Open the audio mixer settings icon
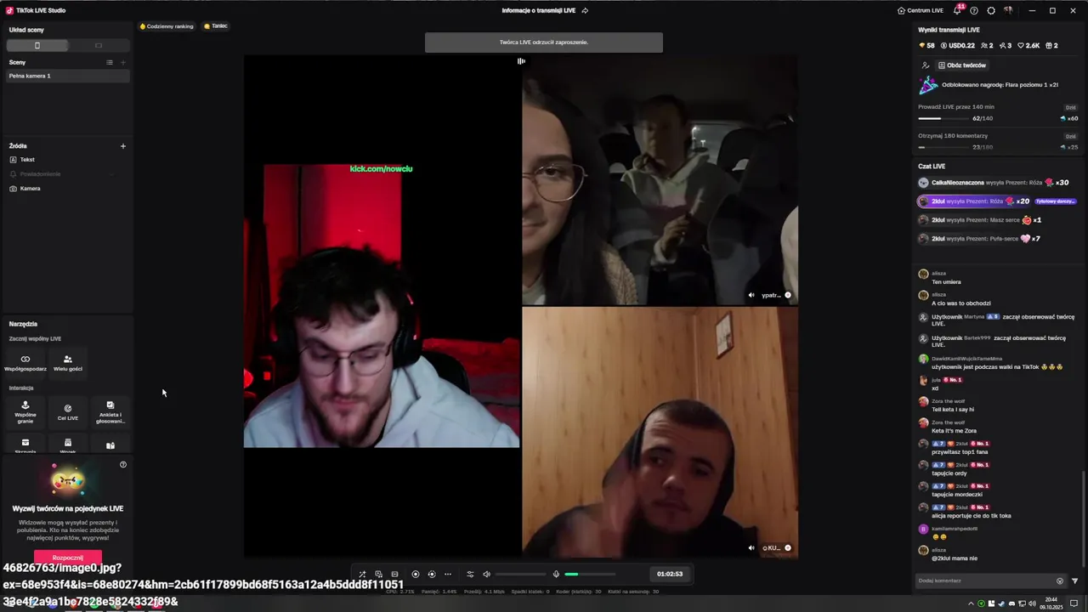The width and height of the screenshot is (1088, 612). (470, 574)
